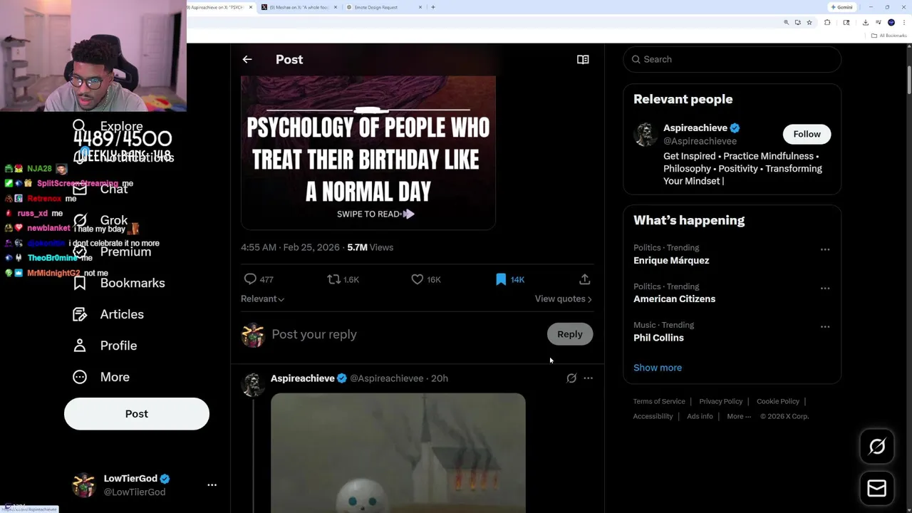Open Aspireachieve profile in Relevant people
This screenshot has height=513, width=912.
tap(695, 128)
